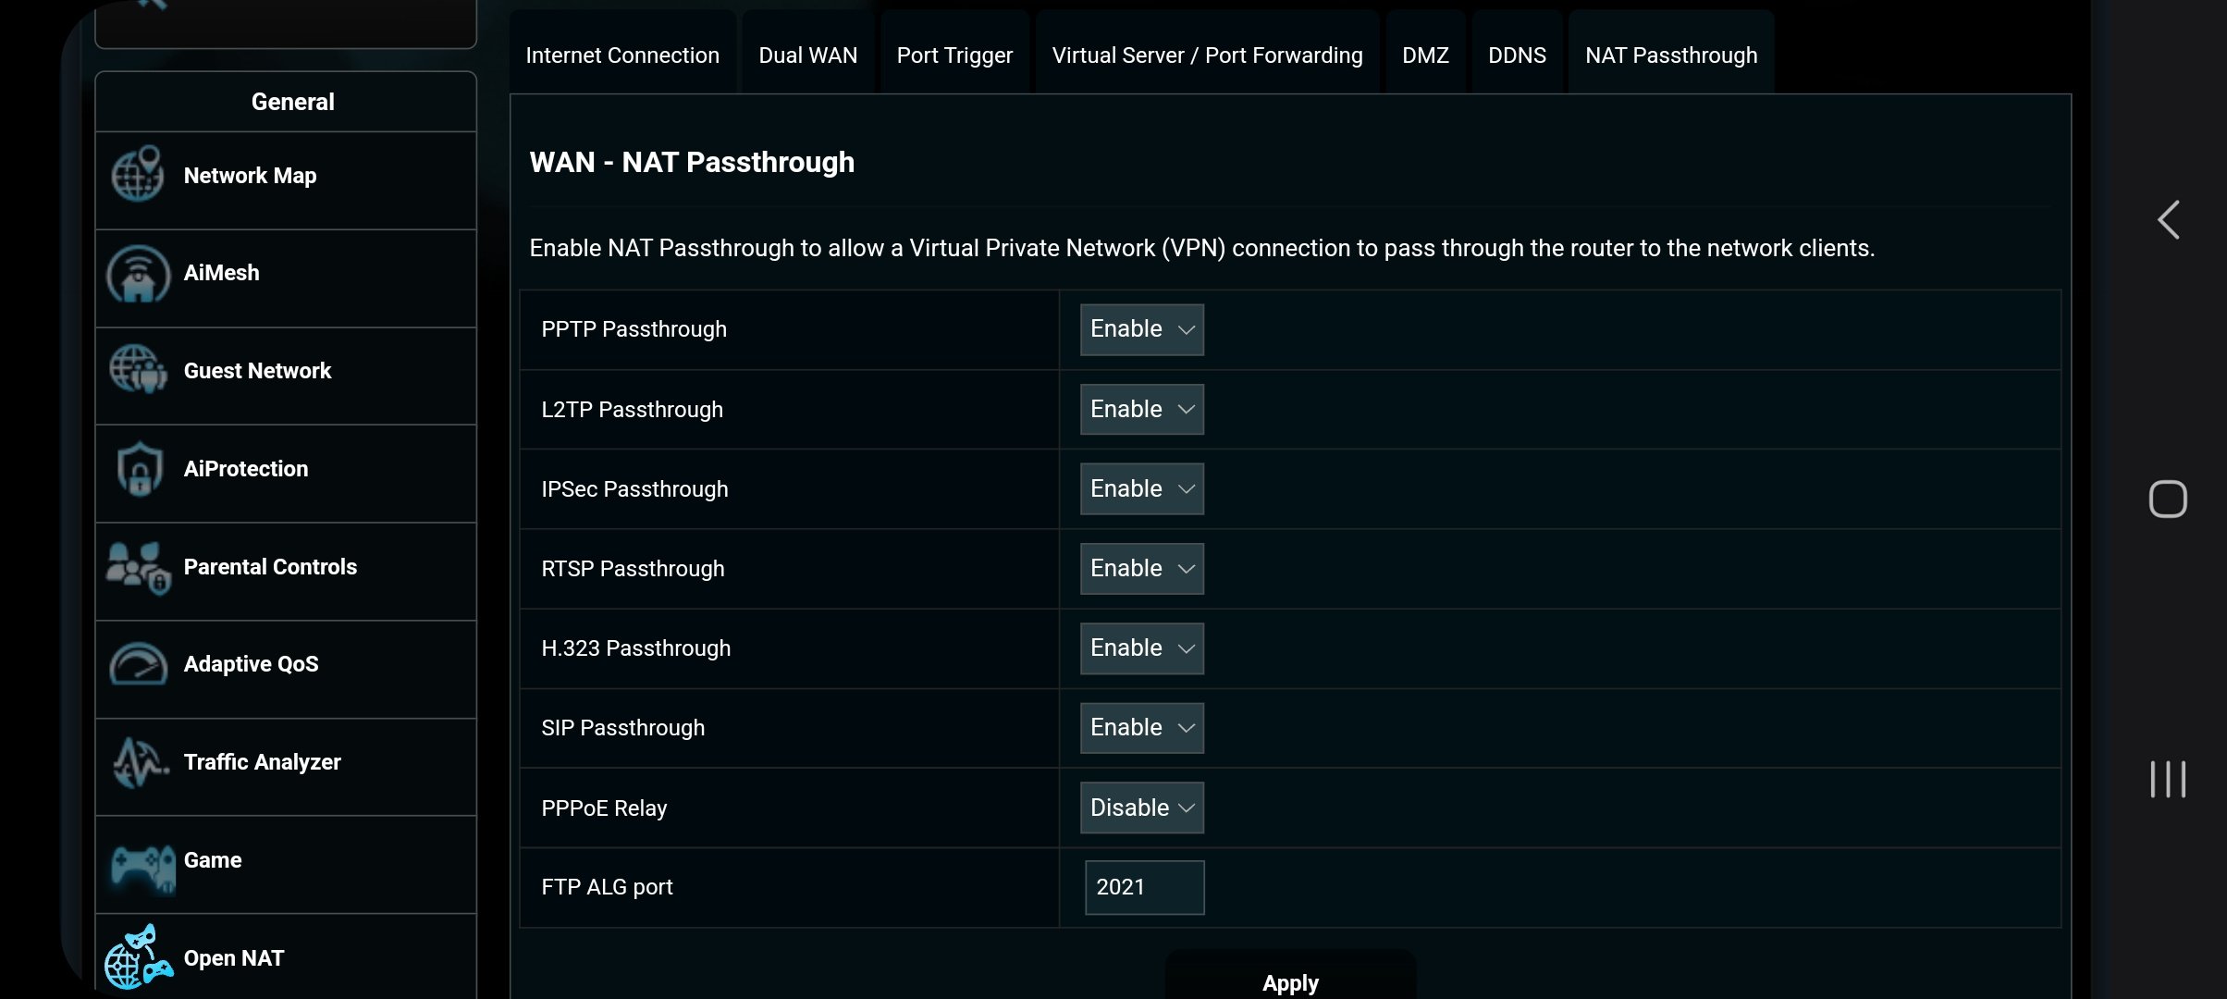2227x999 pixels.
Task: Tap the Android back arrow
Action: [x=2168, y=220]
